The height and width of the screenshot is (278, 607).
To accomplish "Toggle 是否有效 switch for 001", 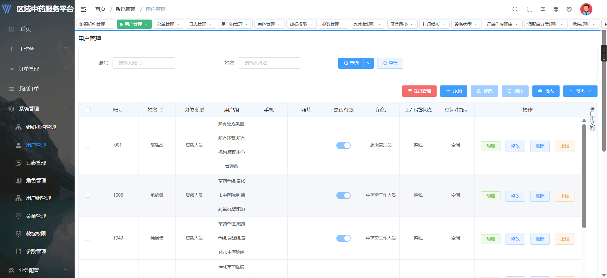I will click(343, 145).
